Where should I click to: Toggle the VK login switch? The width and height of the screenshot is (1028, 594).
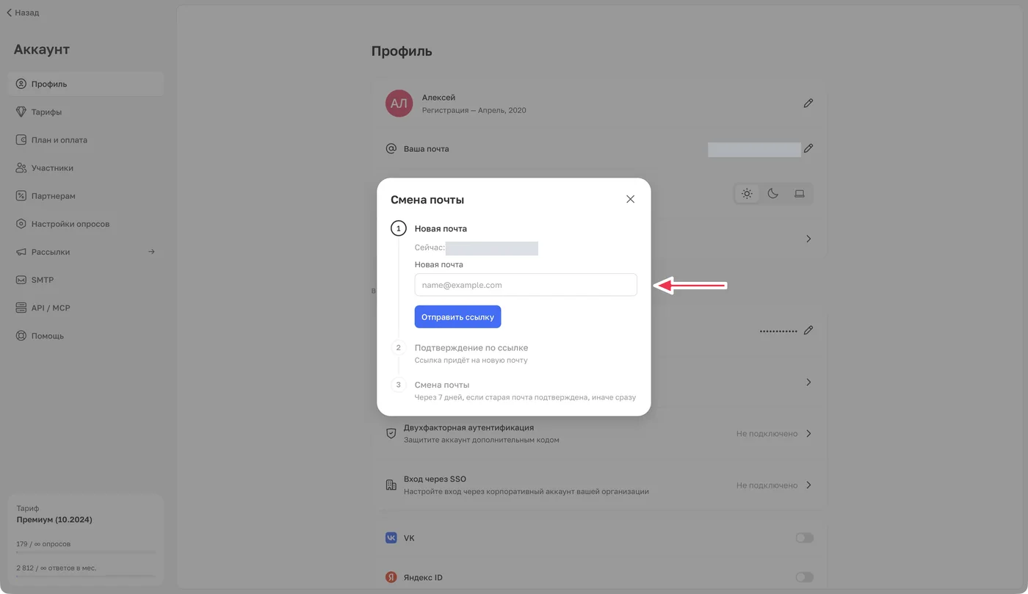point(805,538)
